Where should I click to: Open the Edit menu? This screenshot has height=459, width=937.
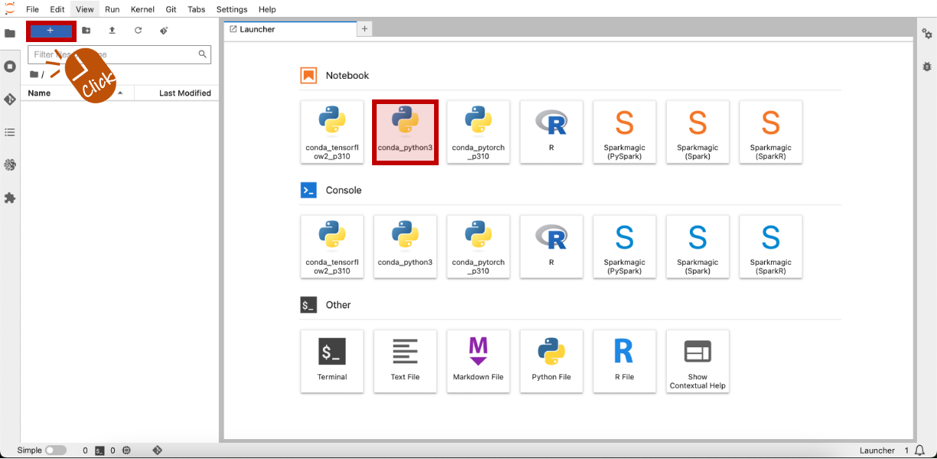(x=57, y=9)
